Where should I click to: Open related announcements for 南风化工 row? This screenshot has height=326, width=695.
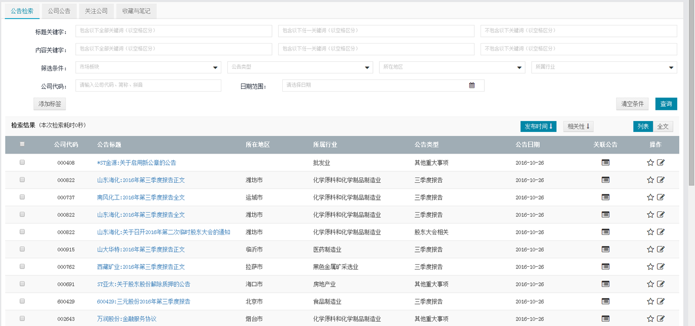[605, 197]
